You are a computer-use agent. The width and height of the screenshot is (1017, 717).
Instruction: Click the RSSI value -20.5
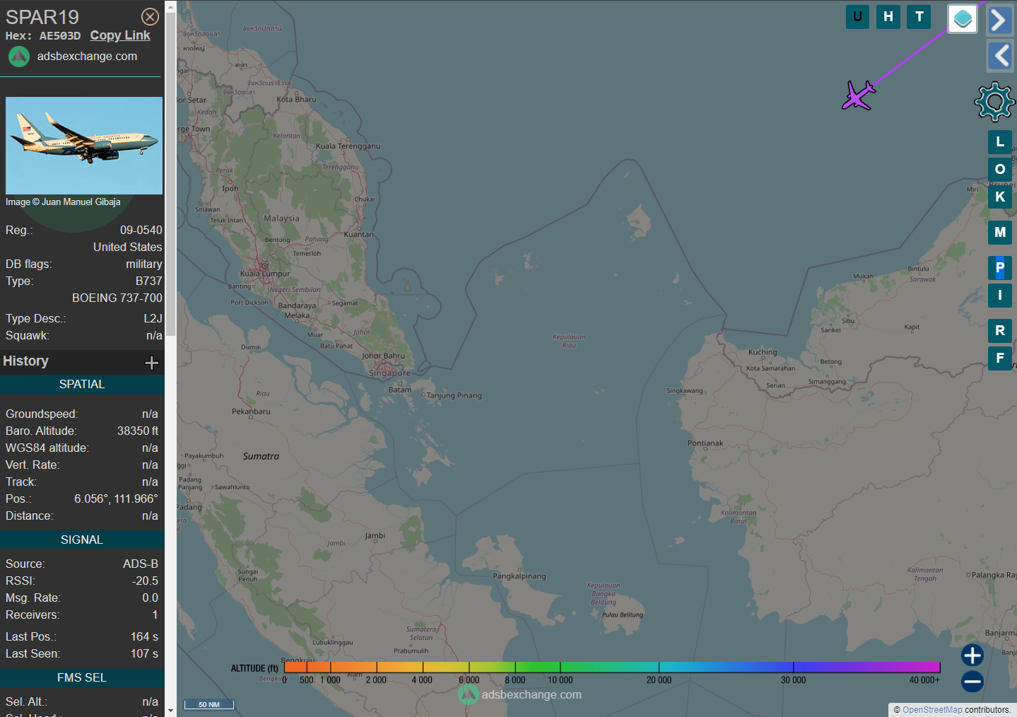(x=145, y=581)
